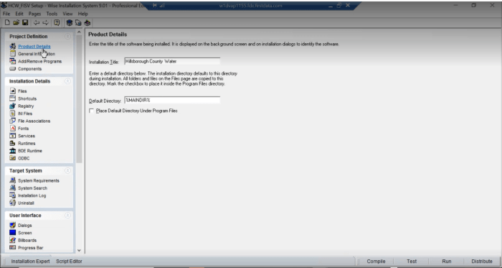
Task: Open the Progress Bar page
Action: pyautogui.click(x=30, y=247)
